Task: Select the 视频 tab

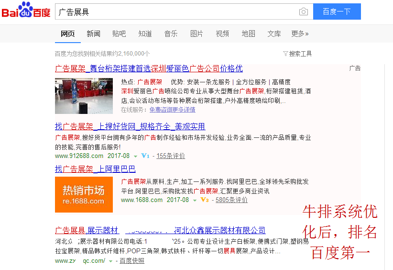Action: tap(222, 34)
